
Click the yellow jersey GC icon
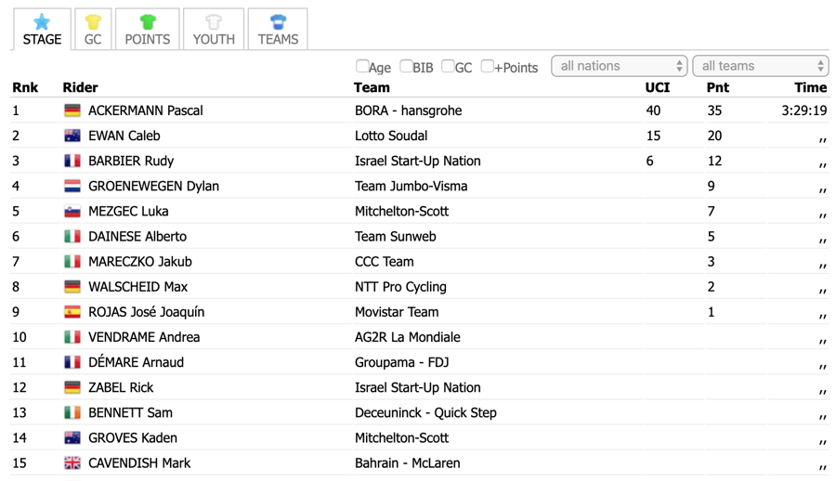(x=93, y=22)
